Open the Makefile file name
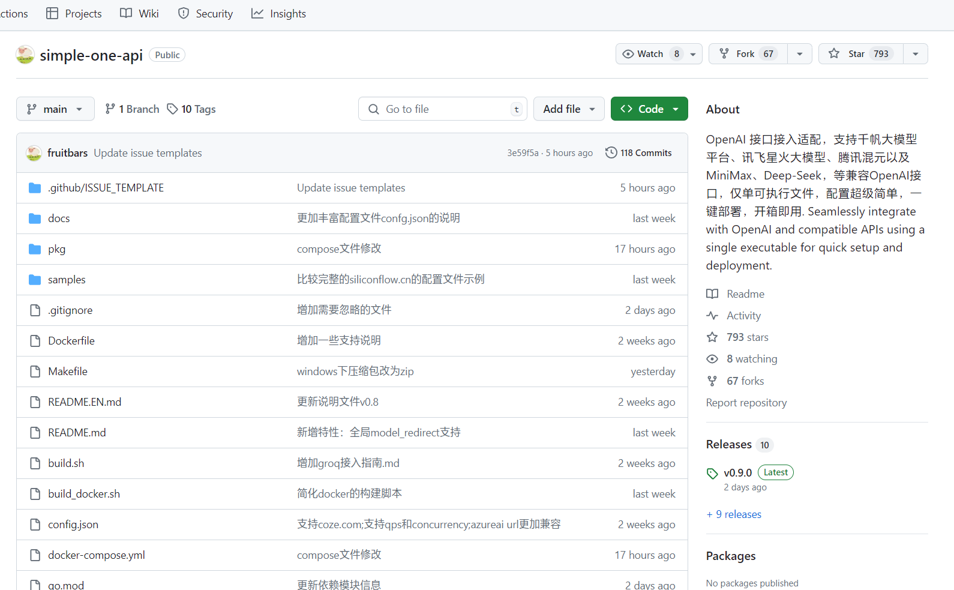Screen dimensions: 954x590 click(x=68, y=372)
